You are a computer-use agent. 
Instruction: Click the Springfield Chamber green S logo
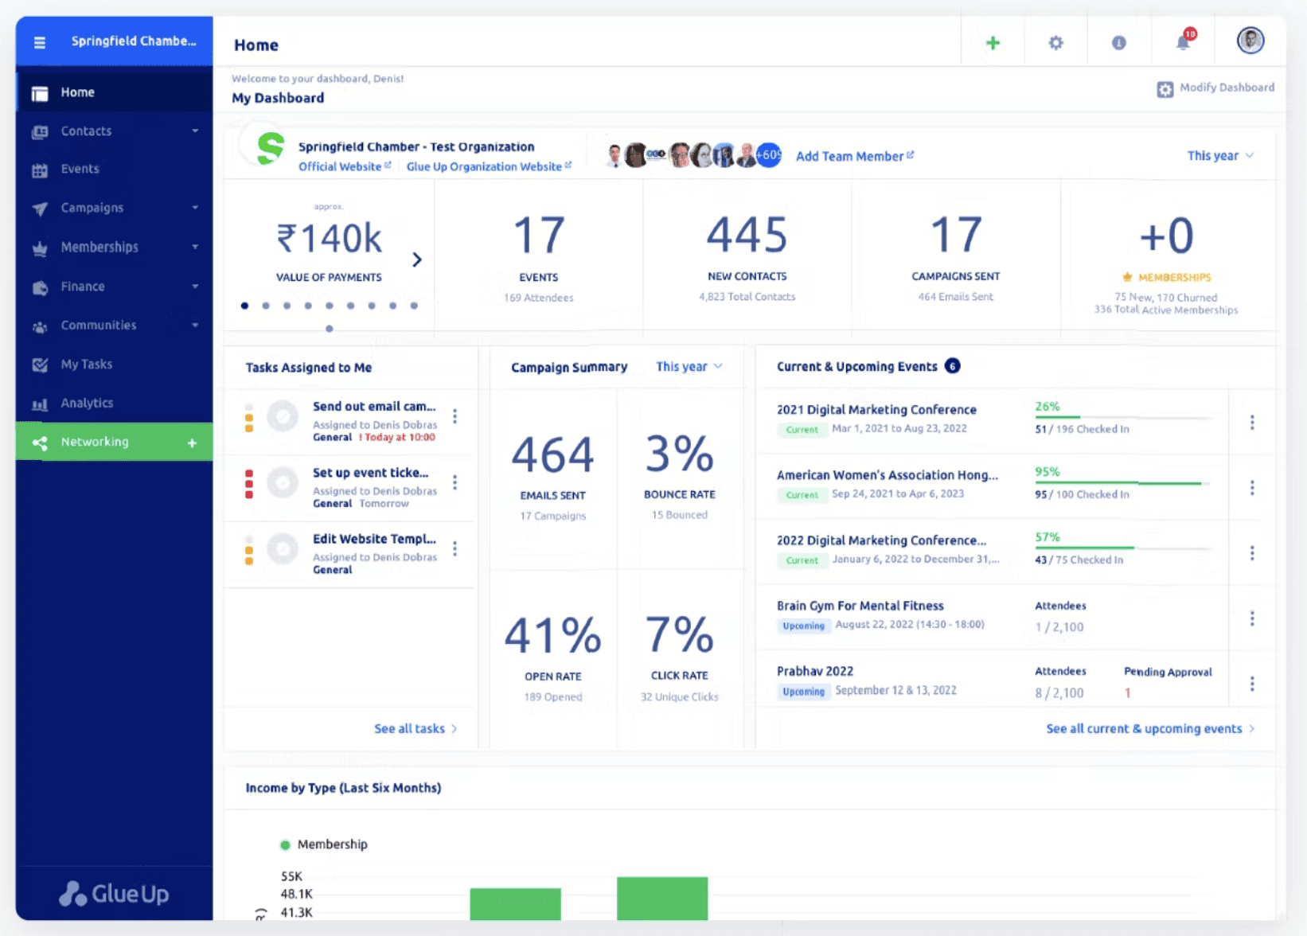point(271,148)
